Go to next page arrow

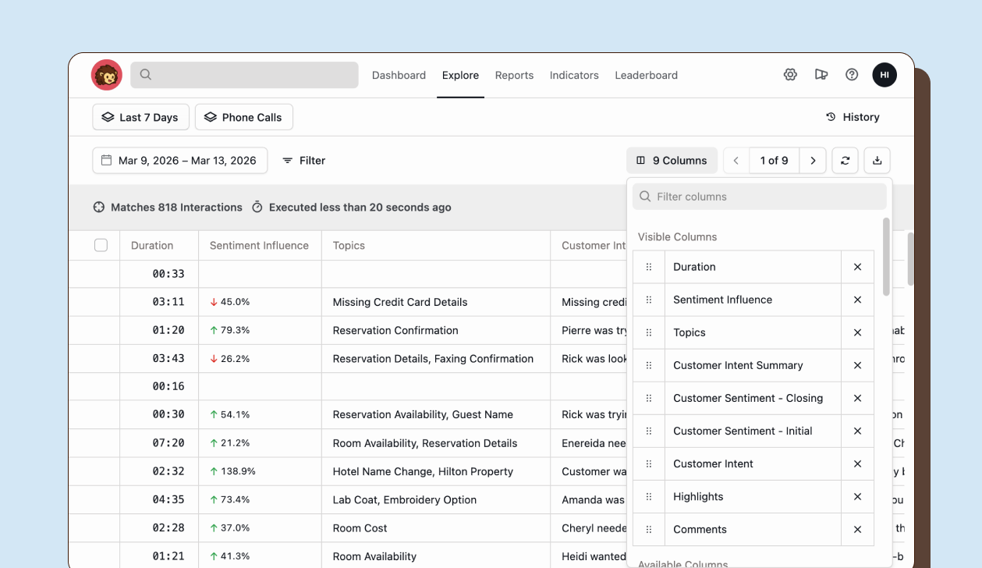813,161
